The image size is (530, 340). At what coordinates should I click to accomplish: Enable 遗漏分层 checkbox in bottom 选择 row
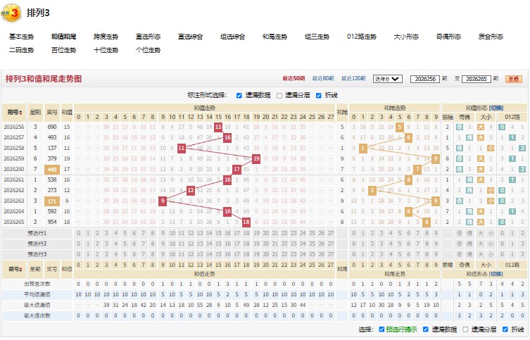click(465, 329)
